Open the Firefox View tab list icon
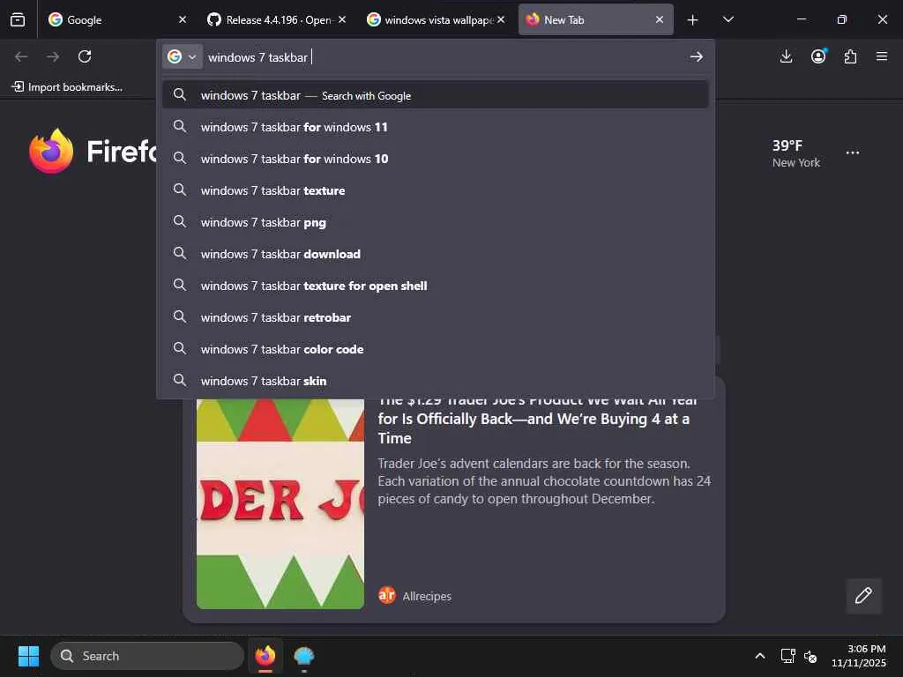This screenshot has width=903, height=677. [x=18, y=19]
